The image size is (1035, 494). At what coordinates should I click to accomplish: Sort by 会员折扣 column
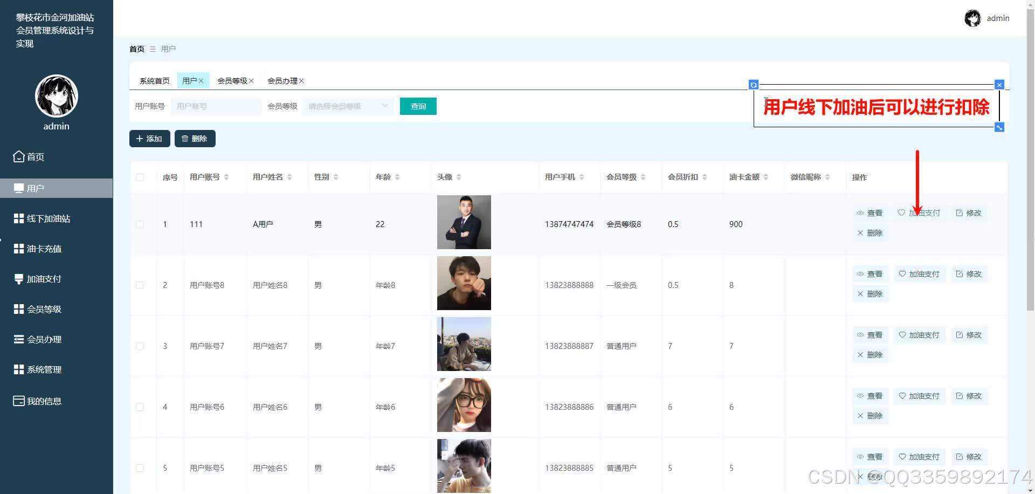(x=705, y=177)
